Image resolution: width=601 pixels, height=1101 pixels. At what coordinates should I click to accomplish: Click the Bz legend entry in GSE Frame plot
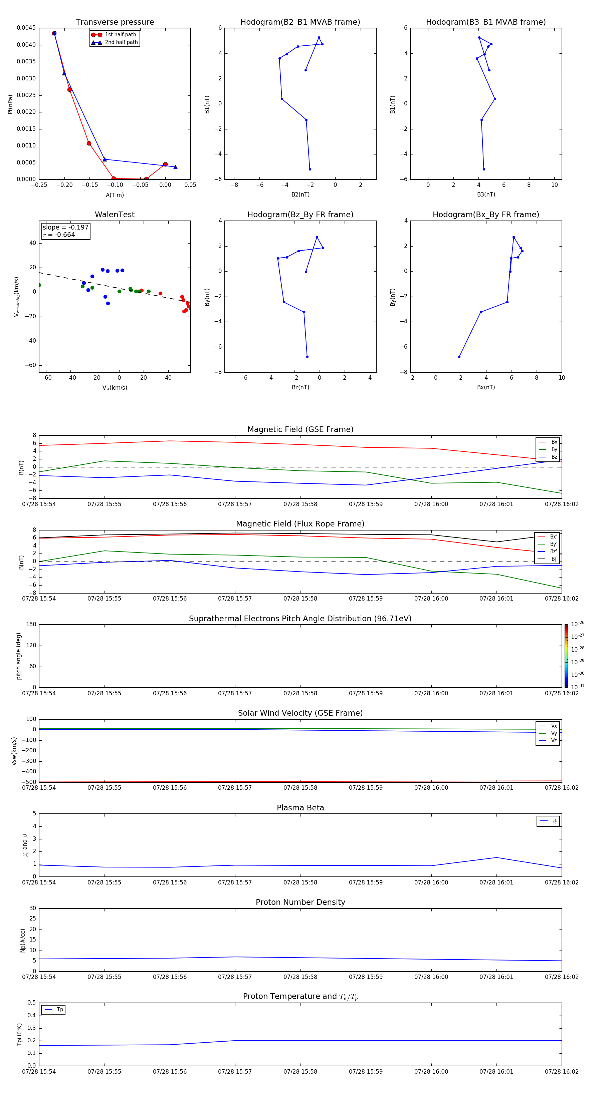(548, 457)
